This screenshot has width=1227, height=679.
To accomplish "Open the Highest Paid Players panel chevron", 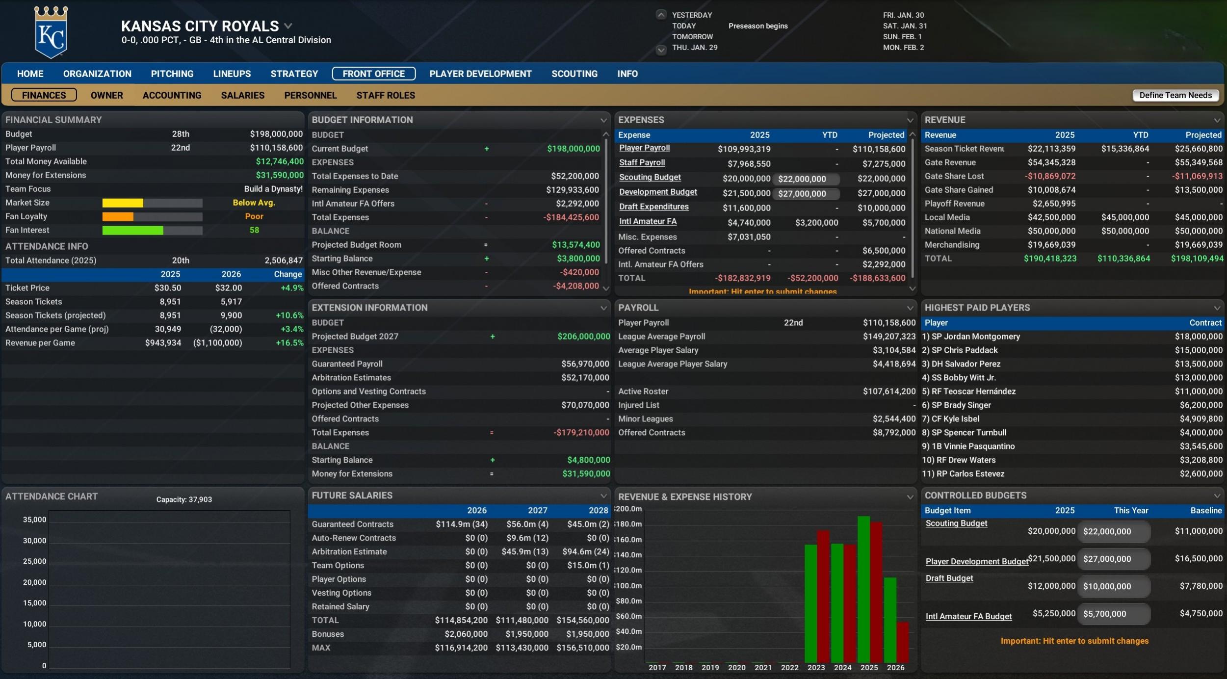I will (x=1217, y=308).
